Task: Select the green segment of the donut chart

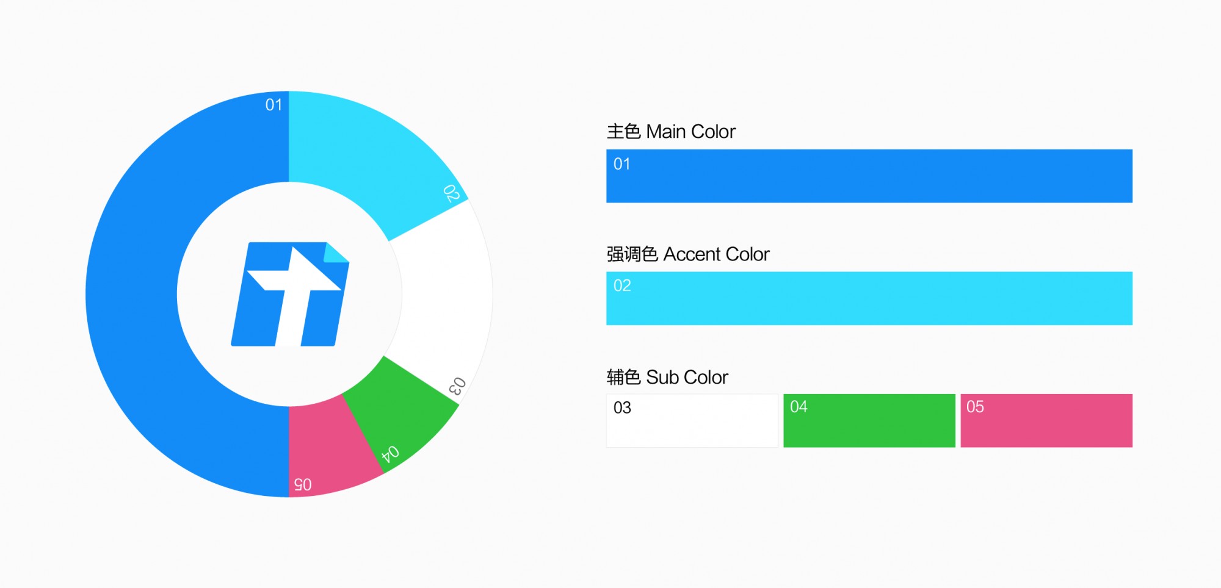Action: 400,409
